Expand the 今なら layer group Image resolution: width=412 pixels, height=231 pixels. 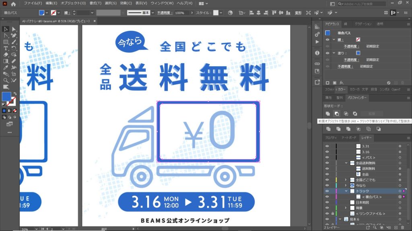tap(346, 185)
